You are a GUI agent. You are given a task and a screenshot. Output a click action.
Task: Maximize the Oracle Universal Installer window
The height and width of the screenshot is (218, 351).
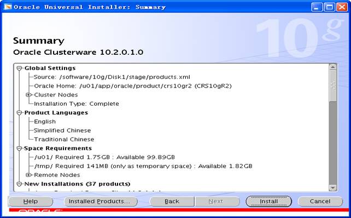329,7
